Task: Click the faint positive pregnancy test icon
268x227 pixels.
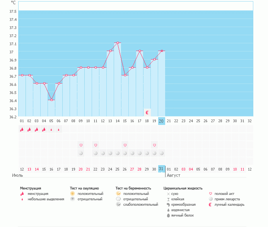Action: [118, 204]
